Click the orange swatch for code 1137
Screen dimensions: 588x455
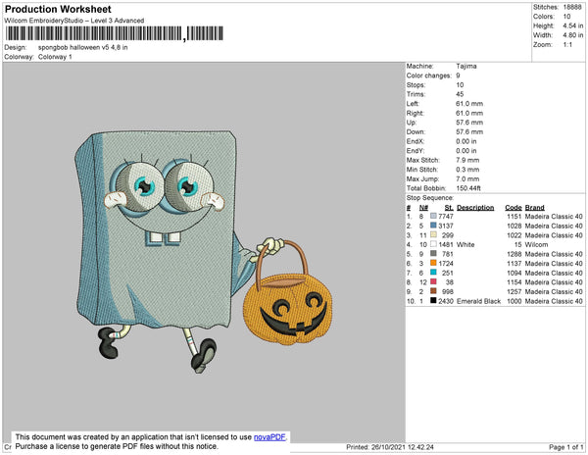(x=433, y=263)
